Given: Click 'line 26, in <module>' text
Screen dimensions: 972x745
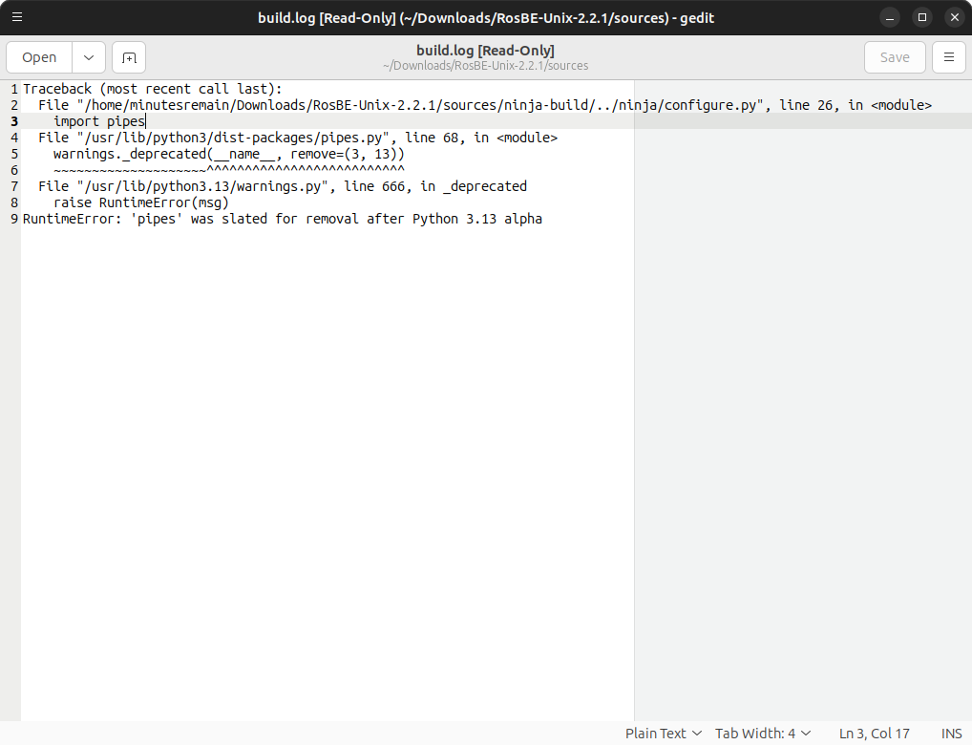Looking at the screenshot, I should tap(856, 105).
